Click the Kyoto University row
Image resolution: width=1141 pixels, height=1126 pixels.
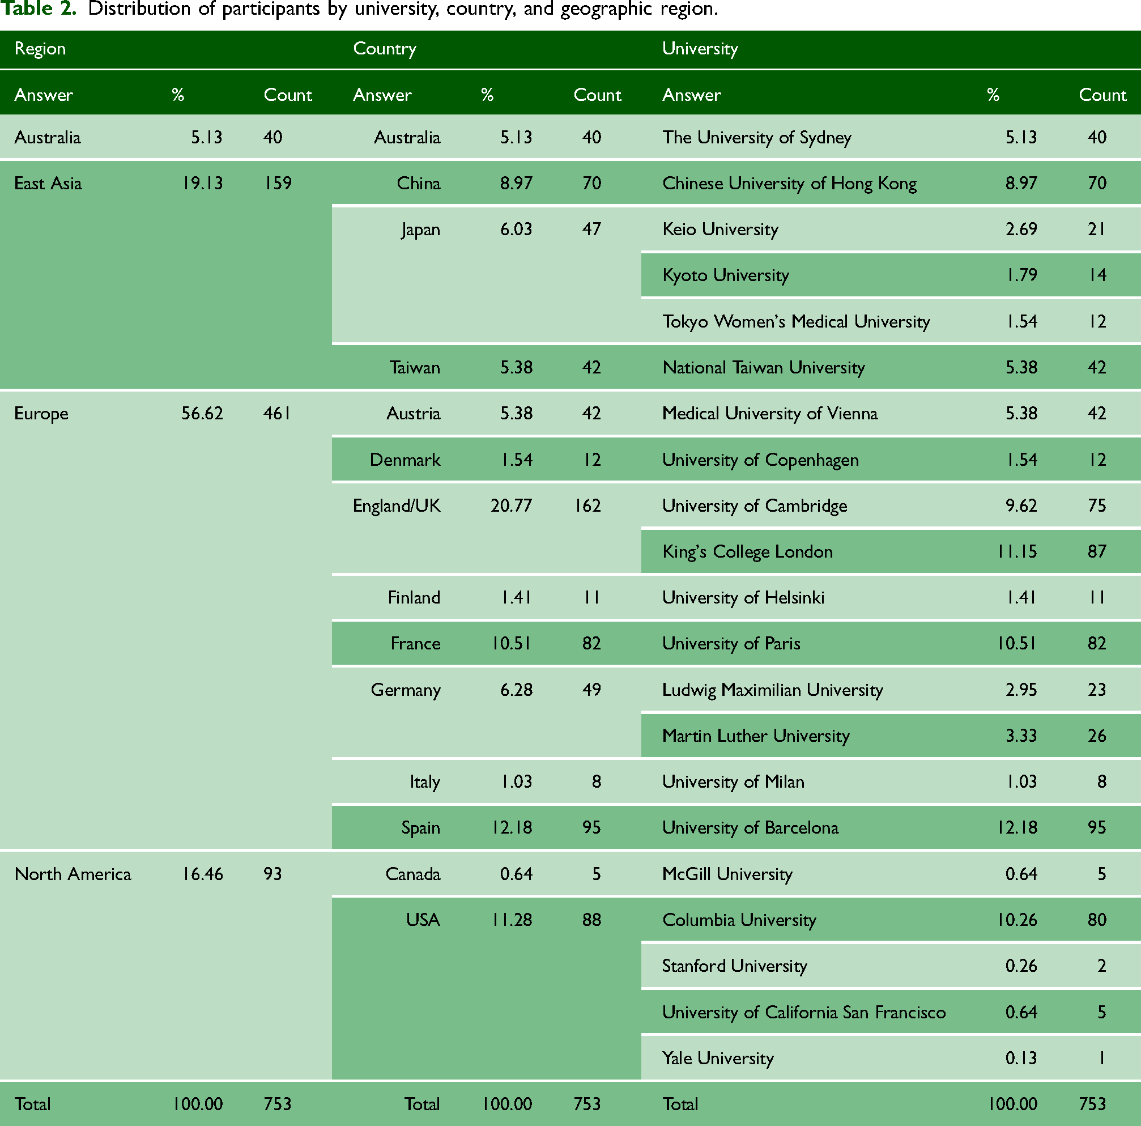[x=891, y=275]
